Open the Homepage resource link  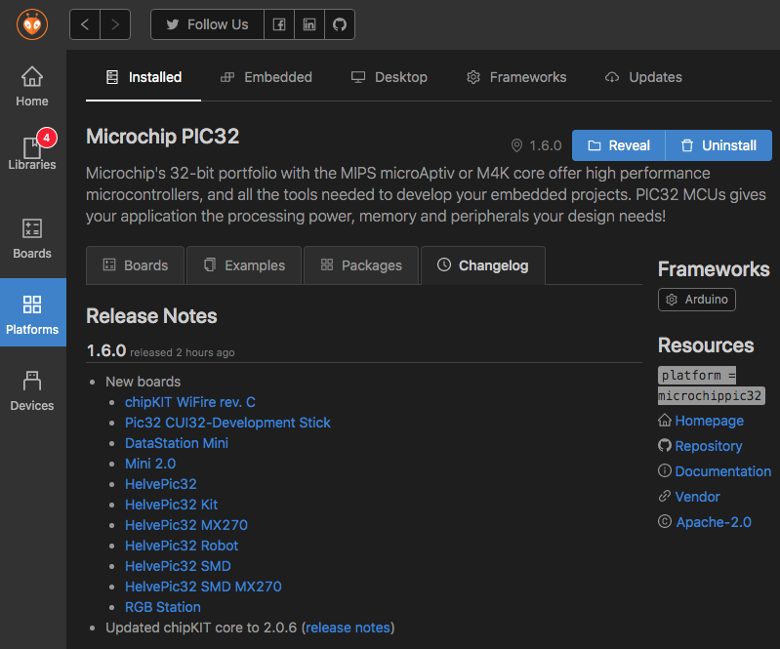(x=709, y=421)
